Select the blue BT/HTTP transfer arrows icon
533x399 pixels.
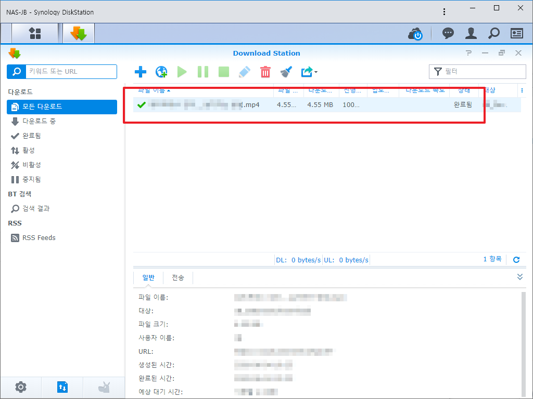tap(62, 387)
